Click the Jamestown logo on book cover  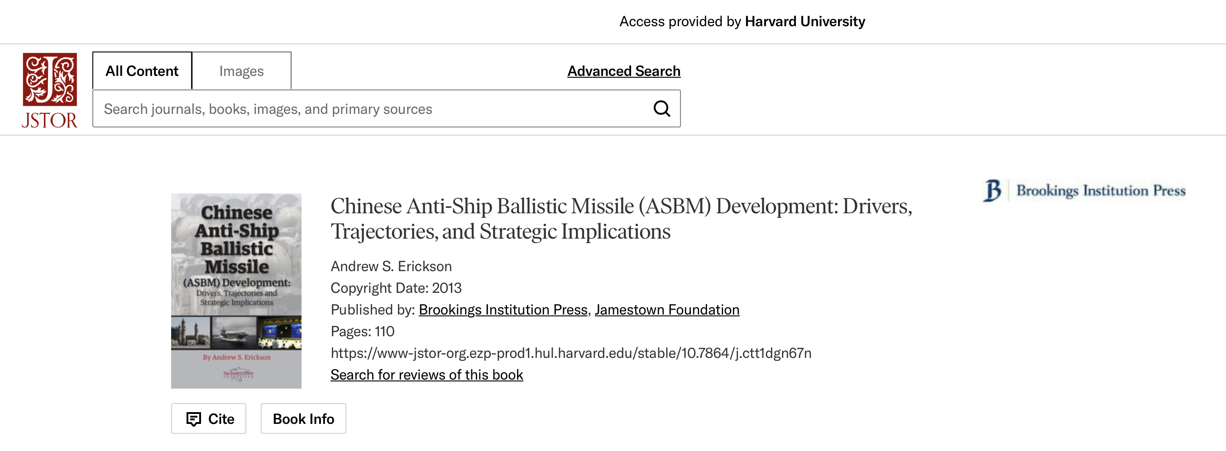pos(238,375)
